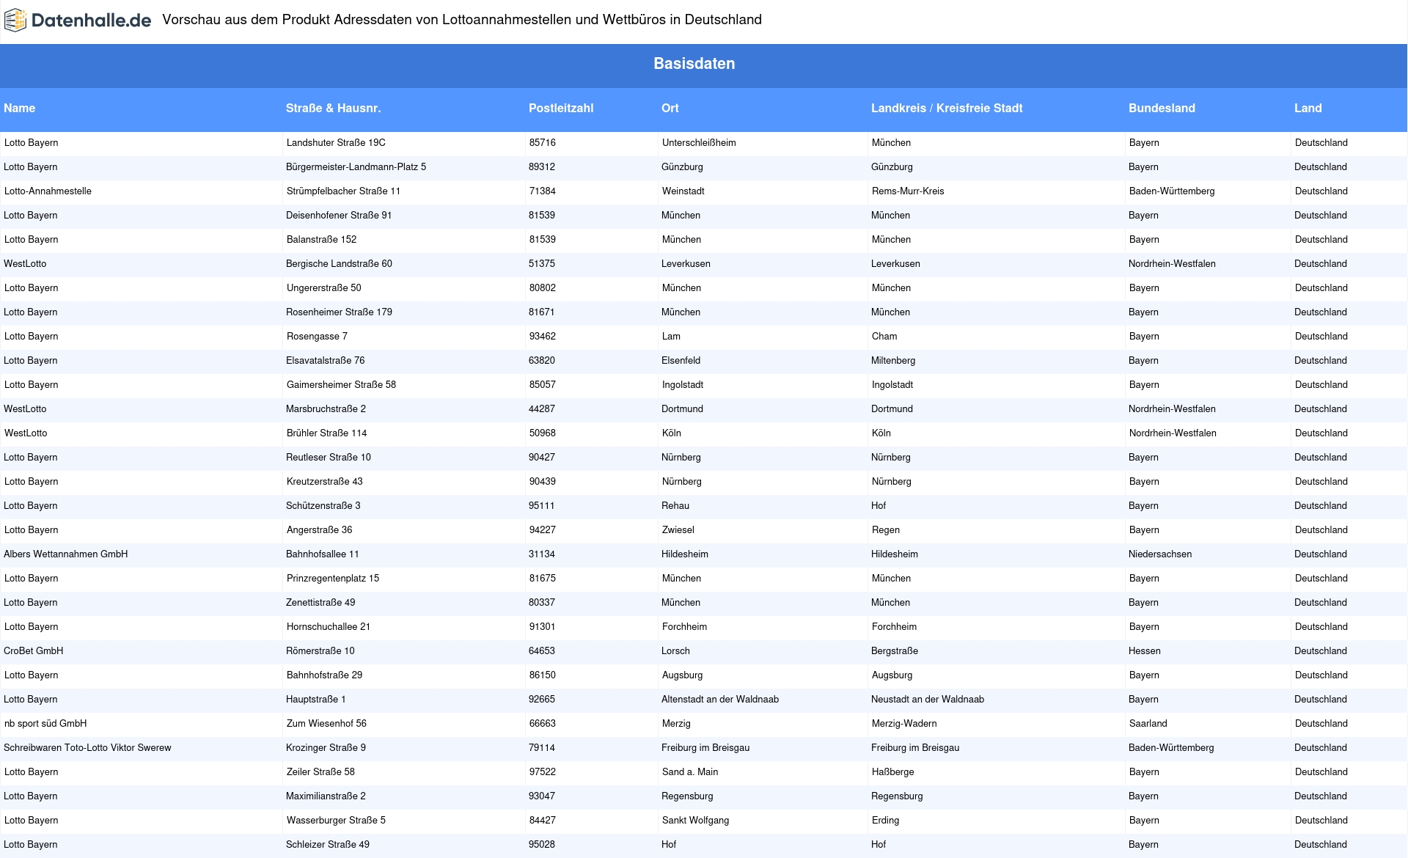Click the Zenettistraße 49 cell
Viewport: 1408px width, 858px height.
click(x=320, y=603)
